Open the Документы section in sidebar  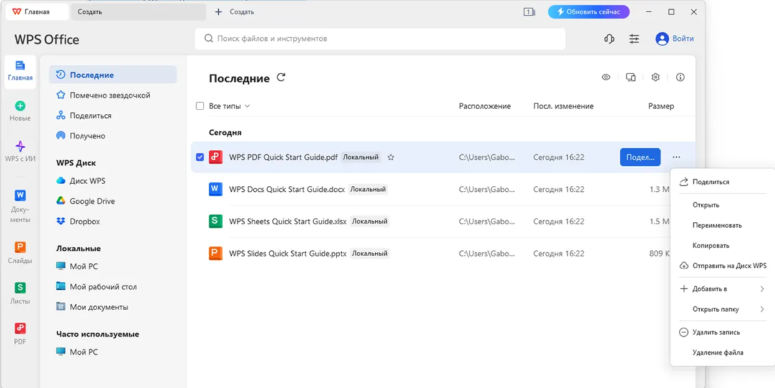click(19, 199)
